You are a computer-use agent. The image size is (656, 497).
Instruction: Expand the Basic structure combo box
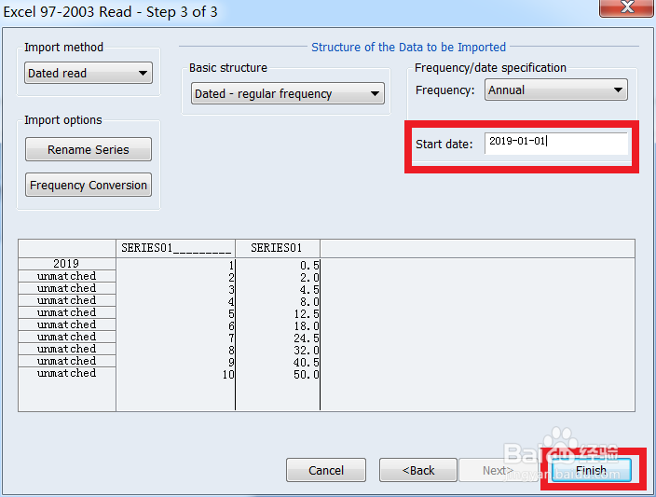click(287, 94)
